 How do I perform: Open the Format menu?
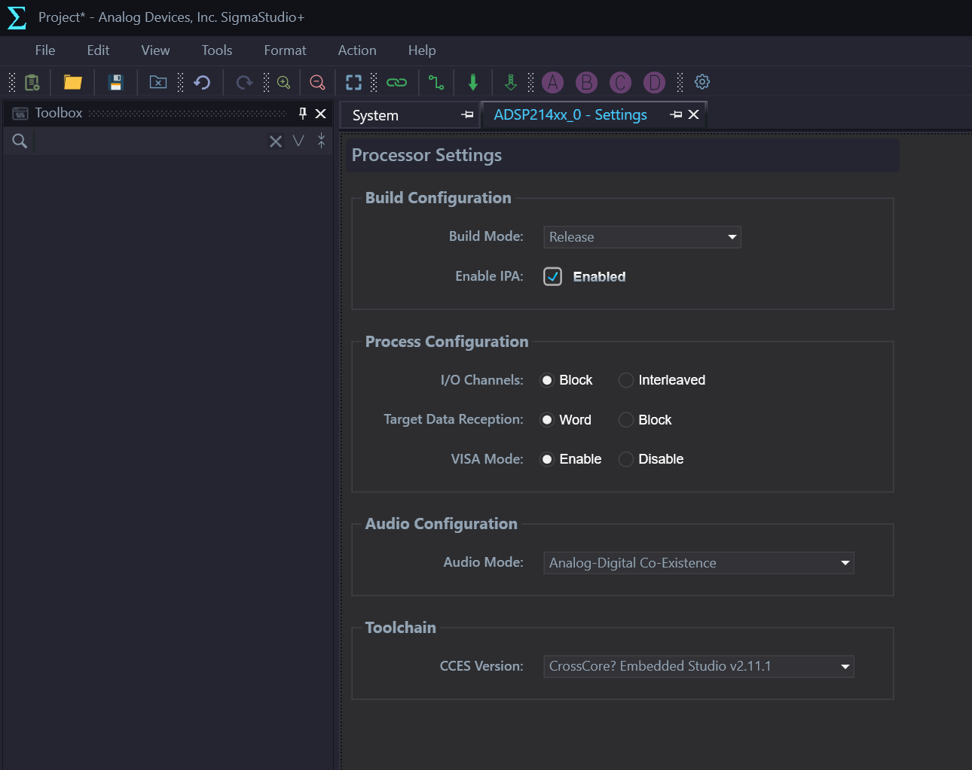(x=285, y=50)
